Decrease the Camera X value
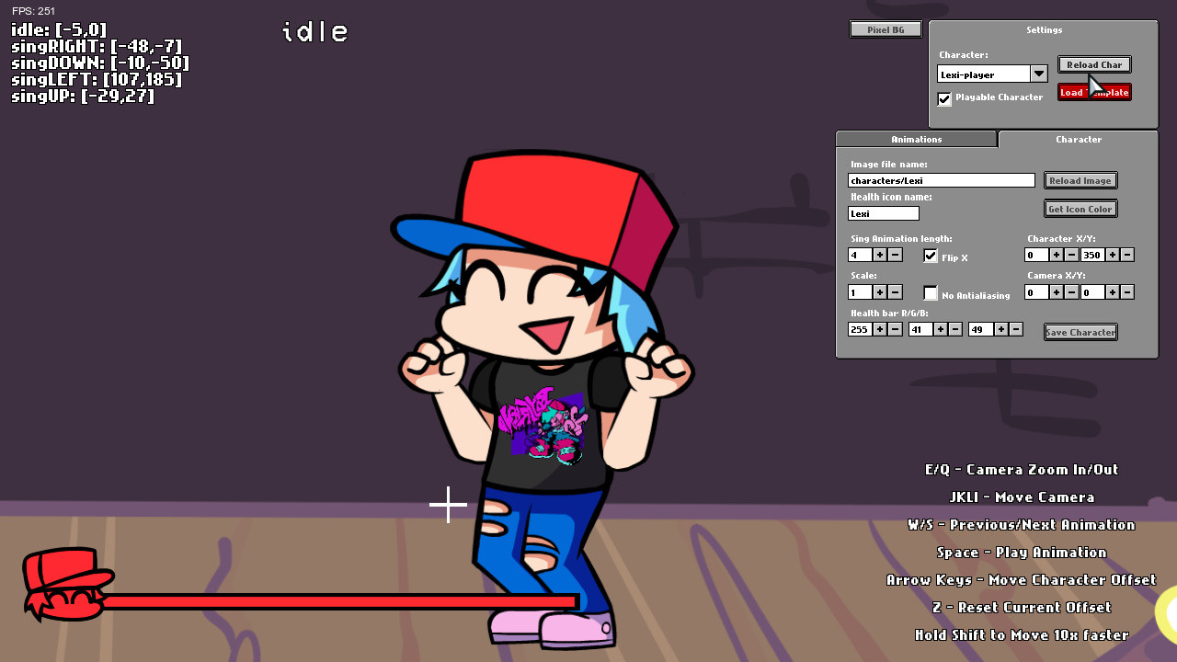This screenshot has height=662, width=1177. click(x=1070, y=291)
